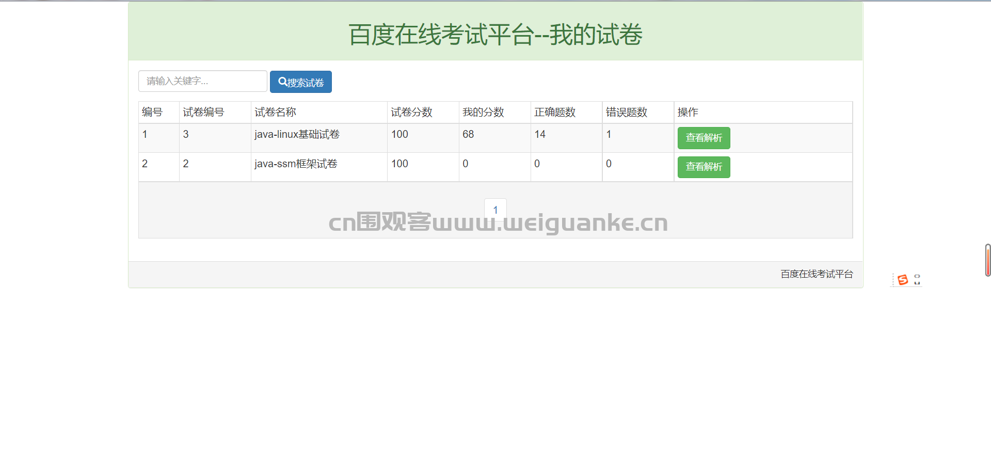Screen dimensions: 991x462
Task: Go to page 1 in pagination
Action: pyautogui.click(x=495, y=210)
